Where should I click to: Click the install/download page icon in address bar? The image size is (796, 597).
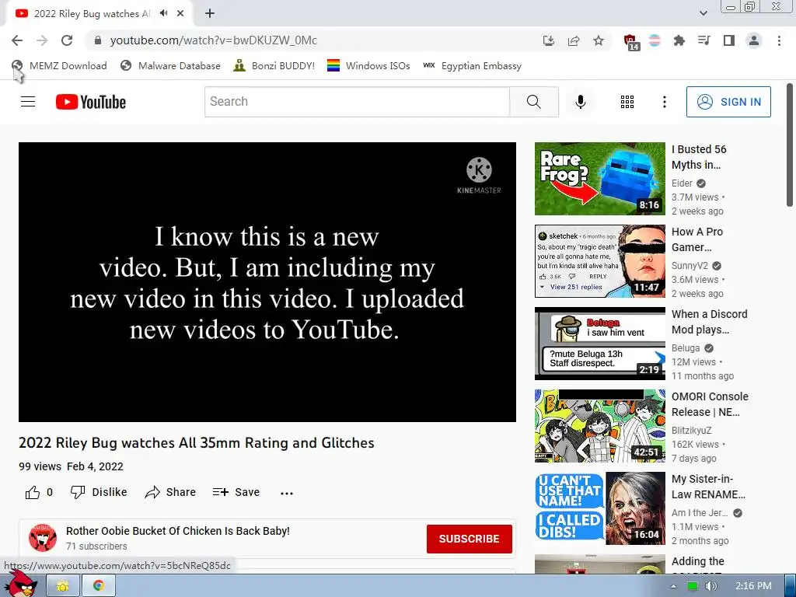(x=549, y=40)
